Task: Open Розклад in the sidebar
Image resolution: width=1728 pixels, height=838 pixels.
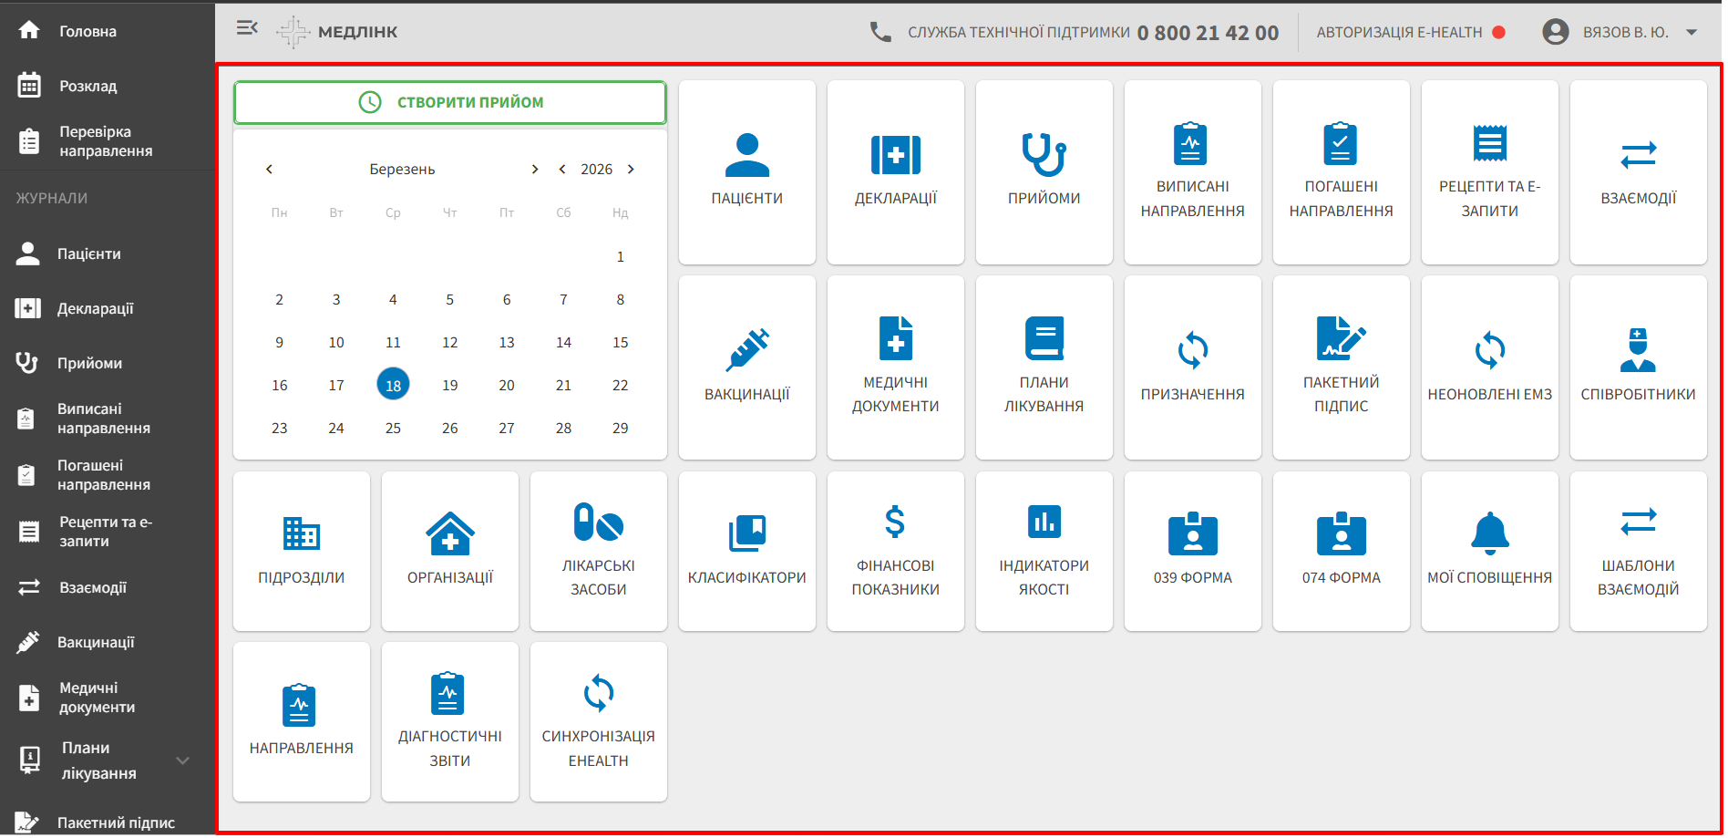Action: [x=87, y=86]
